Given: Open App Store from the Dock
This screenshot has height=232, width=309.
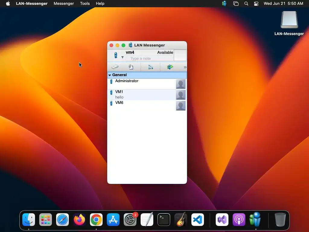Looking at the screenshot, I should coord(113,220).
